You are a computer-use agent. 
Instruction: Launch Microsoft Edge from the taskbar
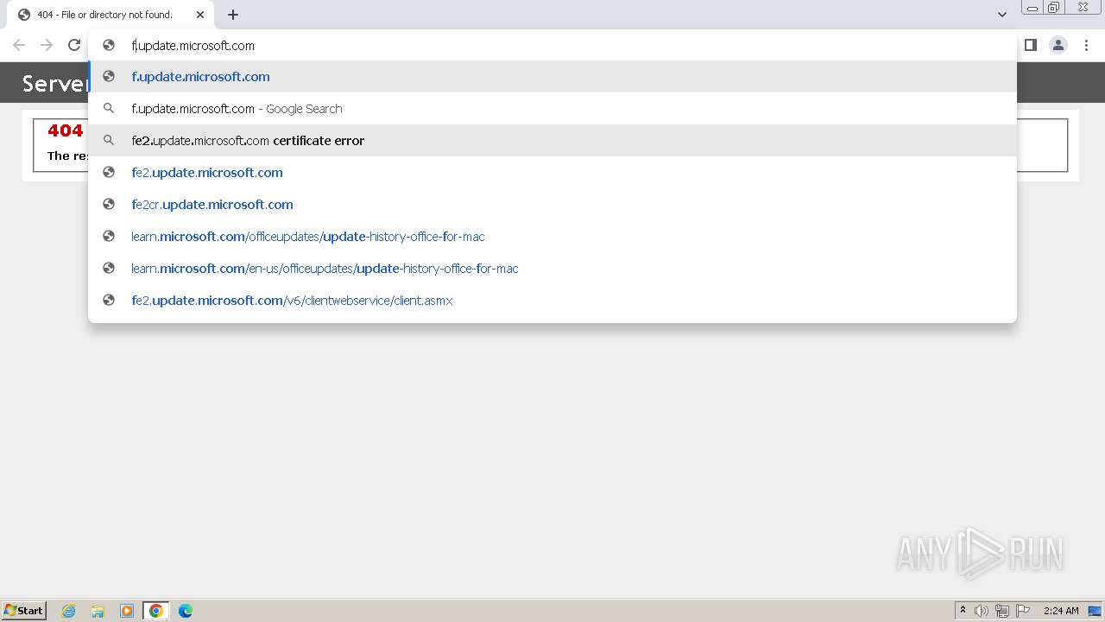click(x=186, y=611)
